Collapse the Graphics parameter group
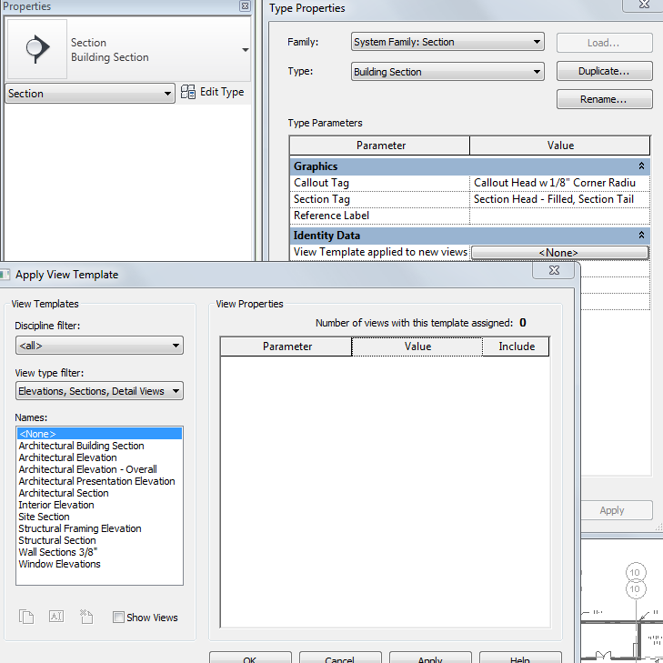The image size is (663, 663). (641, 166)
